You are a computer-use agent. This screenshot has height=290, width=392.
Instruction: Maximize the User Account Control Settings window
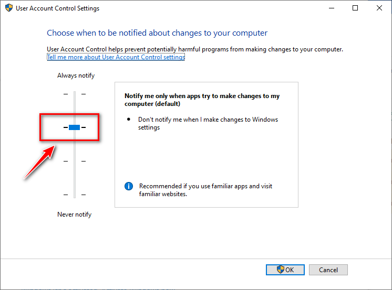355,8
